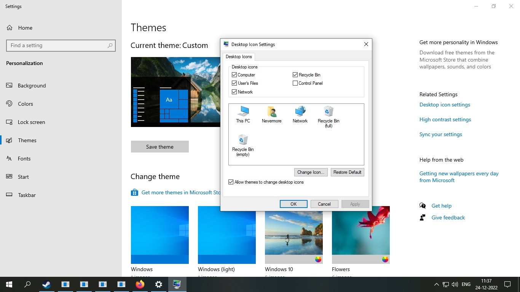Uncheck the Recycle Bin checkbox
The image size is (520, 292).
click(295, 75)
